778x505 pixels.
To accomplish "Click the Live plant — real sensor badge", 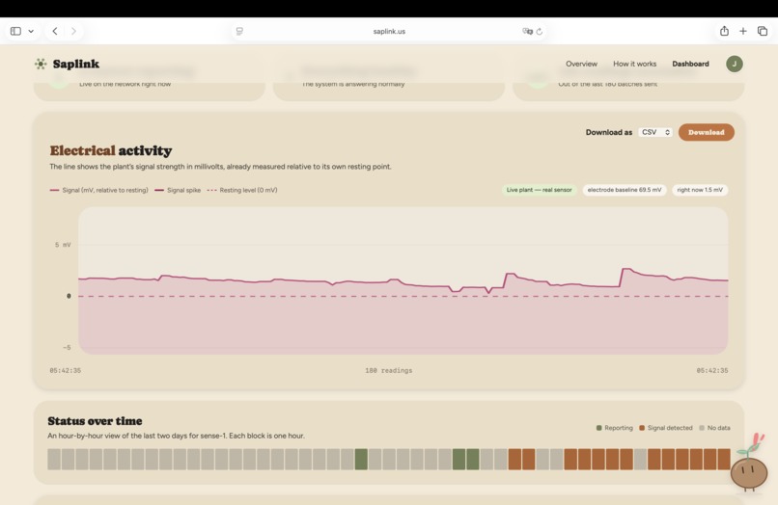I will 539,190.
